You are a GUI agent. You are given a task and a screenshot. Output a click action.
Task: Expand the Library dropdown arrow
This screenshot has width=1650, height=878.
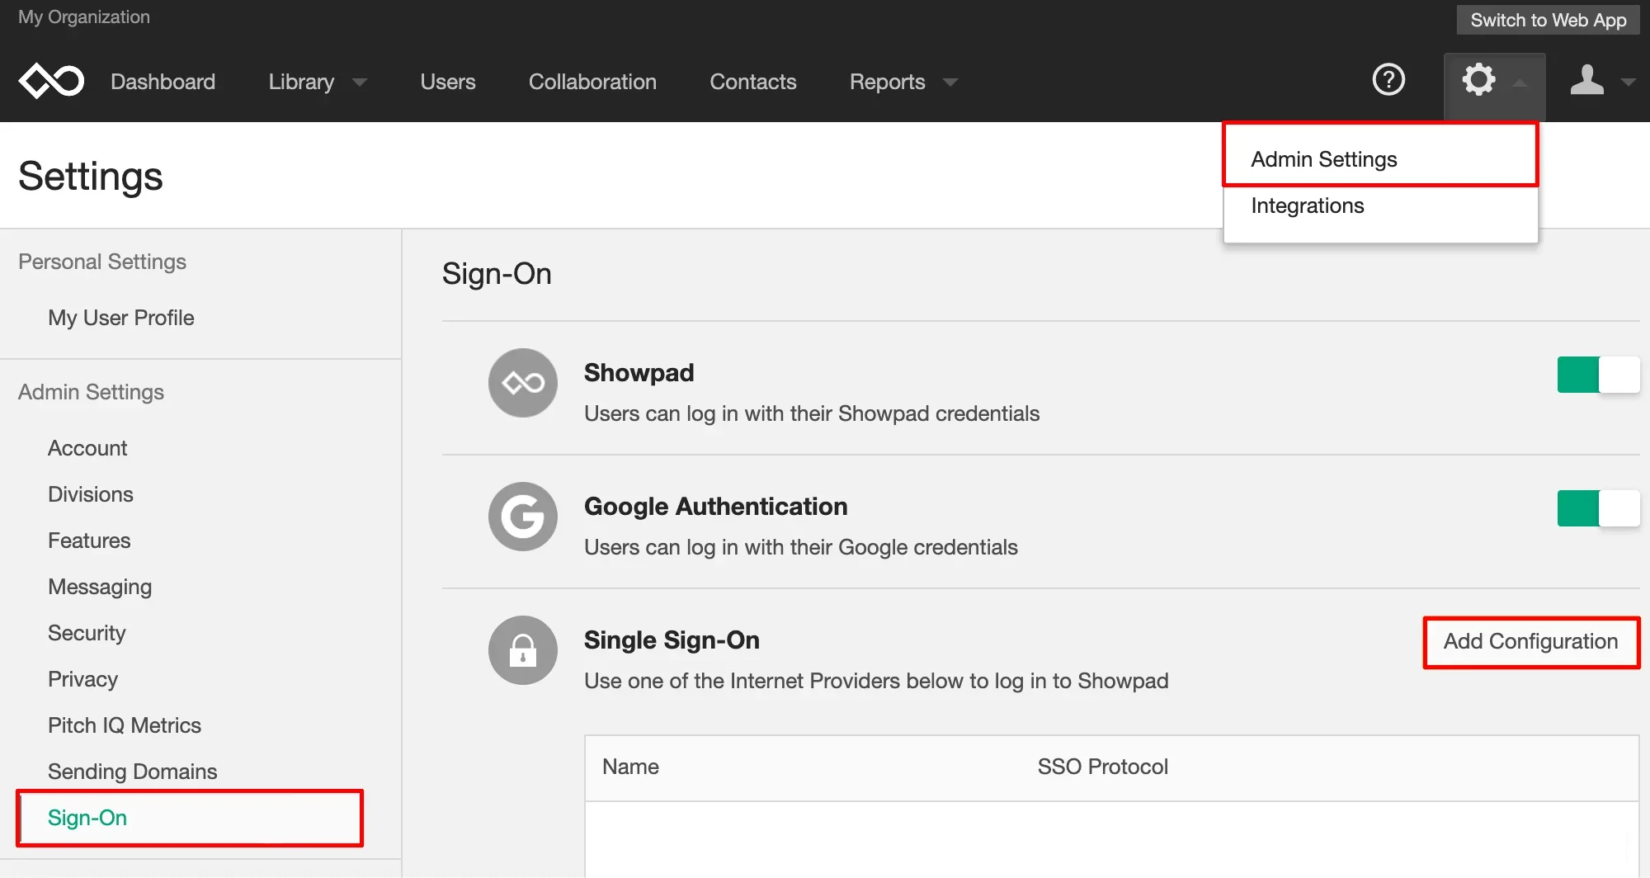(360, 83)
